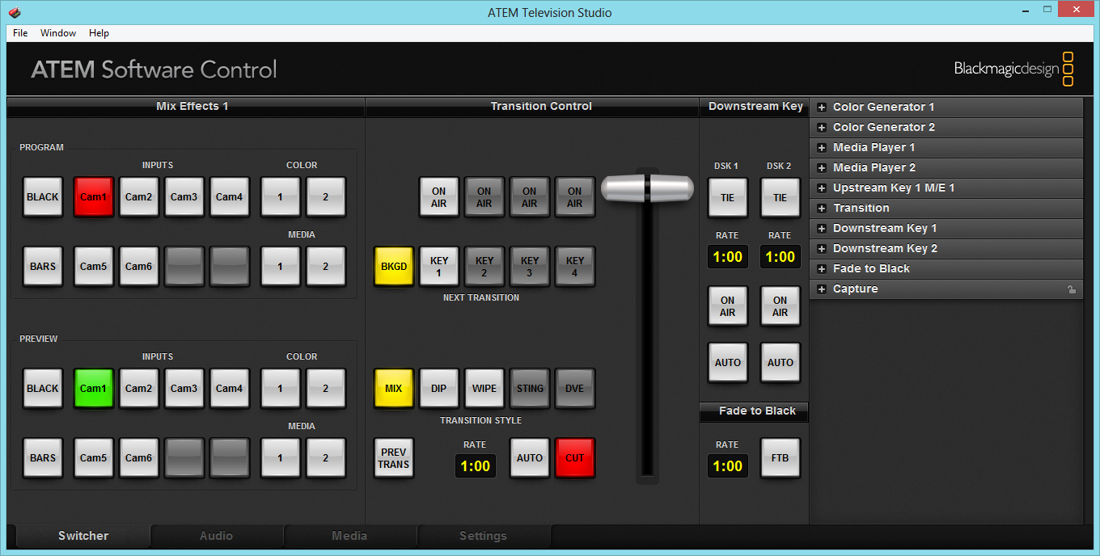Select BLACK on the Preview bus

43,388
